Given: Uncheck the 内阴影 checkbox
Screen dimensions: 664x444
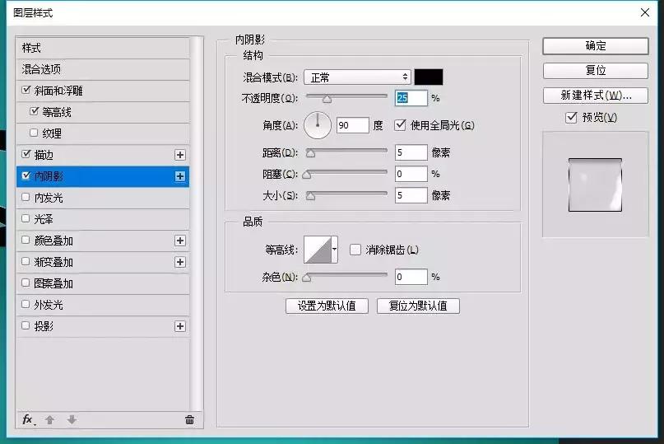Looking at the screenshot, I should 26,175.
